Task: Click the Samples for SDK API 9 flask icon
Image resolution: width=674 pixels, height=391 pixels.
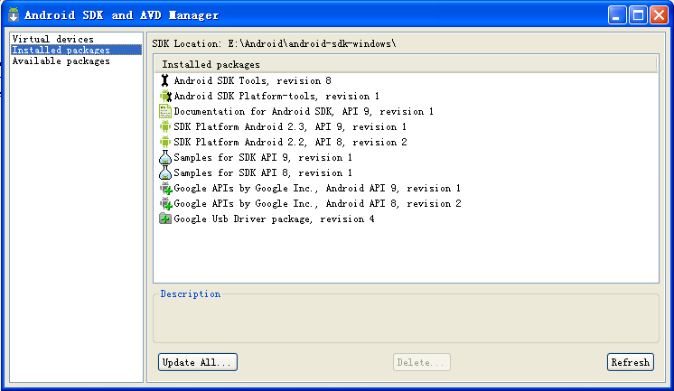Action: pyautogui.click(x=165, y=157)
